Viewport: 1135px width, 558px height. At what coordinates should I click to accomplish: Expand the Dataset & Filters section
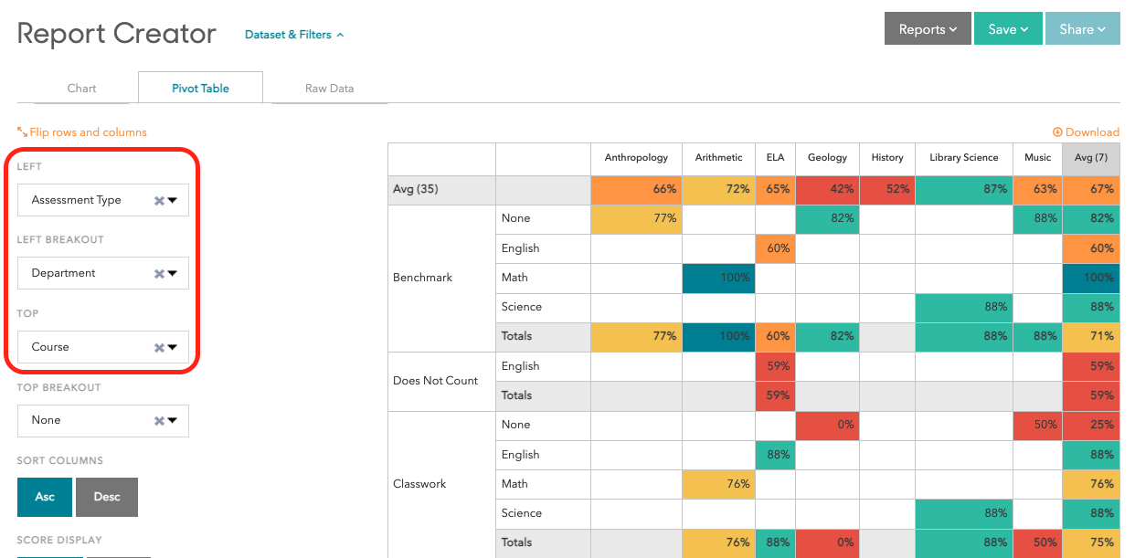pyautogui.click(x=294, y=35)
